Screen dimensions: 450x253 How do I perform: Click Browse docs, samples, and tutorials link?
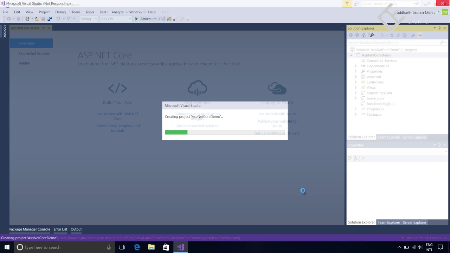click(x=117, y=128)
